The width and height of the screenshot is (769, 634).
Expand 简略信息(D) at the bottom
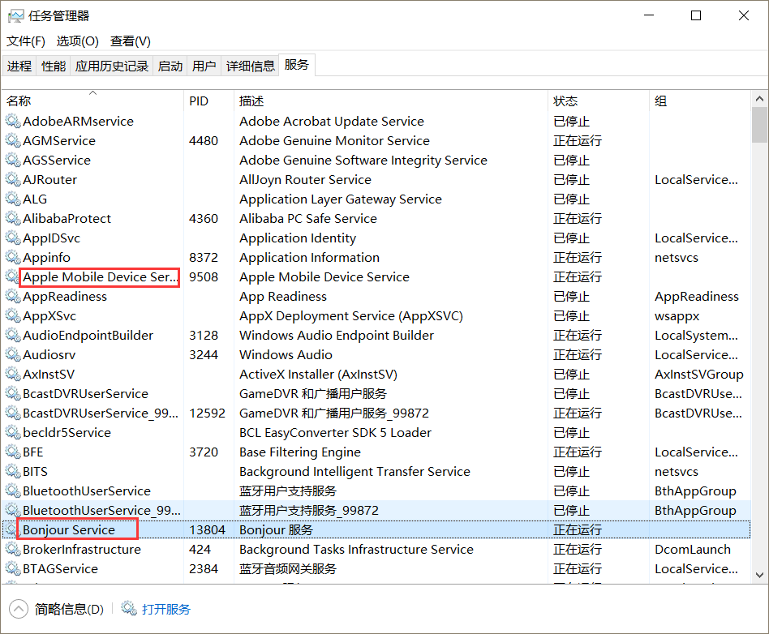coord(18,609)
